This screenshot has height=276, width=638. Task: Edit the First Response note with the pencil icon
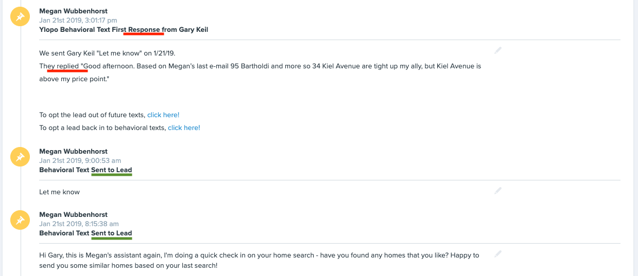(x=498, y=50)
